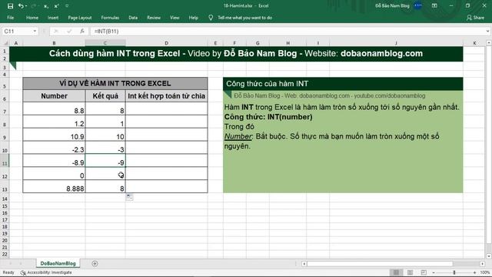Click the Tell me lightbulb icon
The image size is (492, 277).
pos(211,18)
